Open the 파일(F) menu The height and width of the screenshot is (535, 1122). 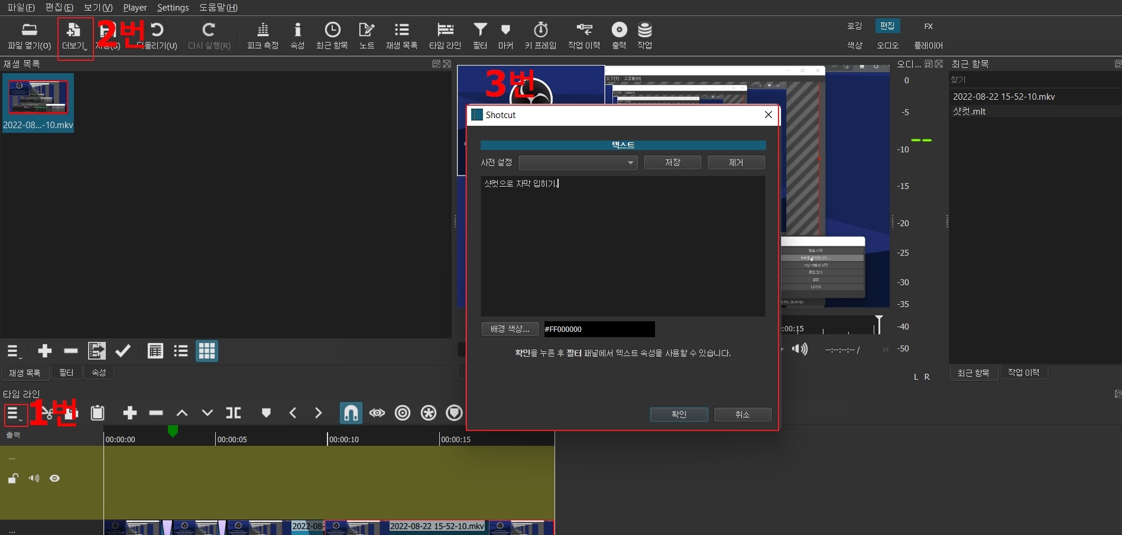coord(21,8)
